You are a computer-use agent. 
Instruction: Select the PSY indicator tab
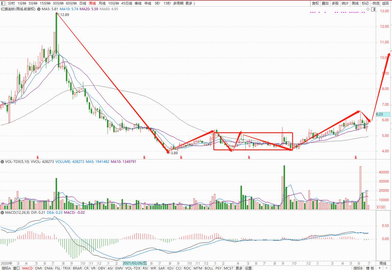218,268
